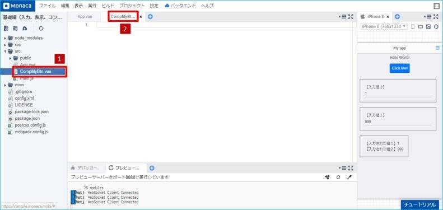Viewport: 443px width, 210px height.
Task: Click the 入力値2 input field
Action: tap(398, 122)
